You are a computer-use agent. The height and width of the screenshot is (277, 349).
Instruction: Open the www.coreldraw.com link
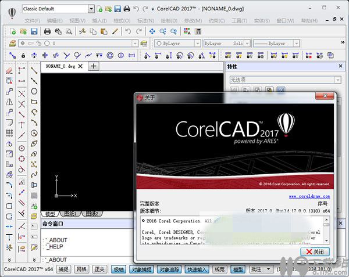pos(309,196)
